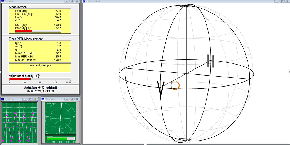
Task: Select the η [°] value 1.3
Action: click(x=59, y=43)
